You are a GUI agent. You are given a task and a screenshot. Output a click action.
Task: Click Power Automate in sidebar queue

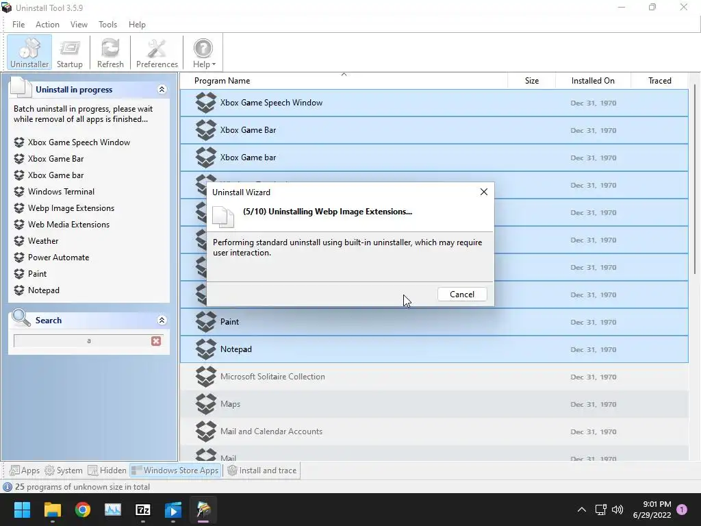point(59,258)
